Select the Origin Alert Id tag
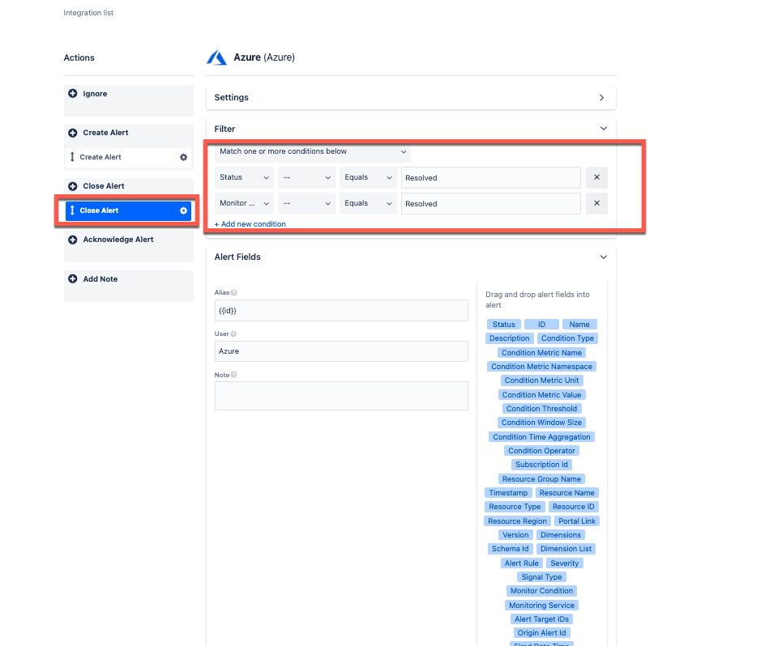 tap(541, 633)
